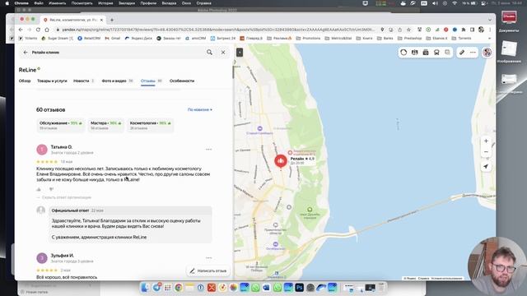Open amoCRM bookmark
The image size is (527, 296).
tap(196, 39)
